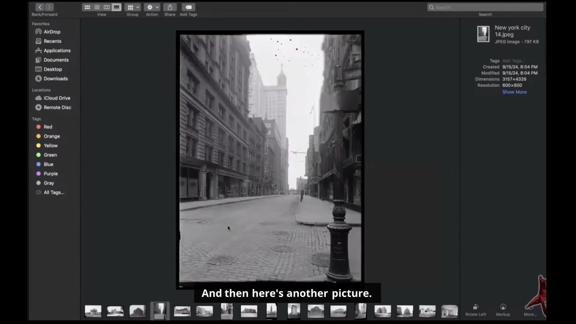Open Downloads folder in sidebar
Screen dimensions: 576x324
[55, 79]
